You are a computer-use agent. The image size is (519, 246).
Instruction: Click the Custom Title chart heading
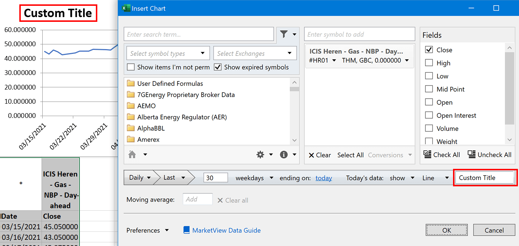click(58, 13)
